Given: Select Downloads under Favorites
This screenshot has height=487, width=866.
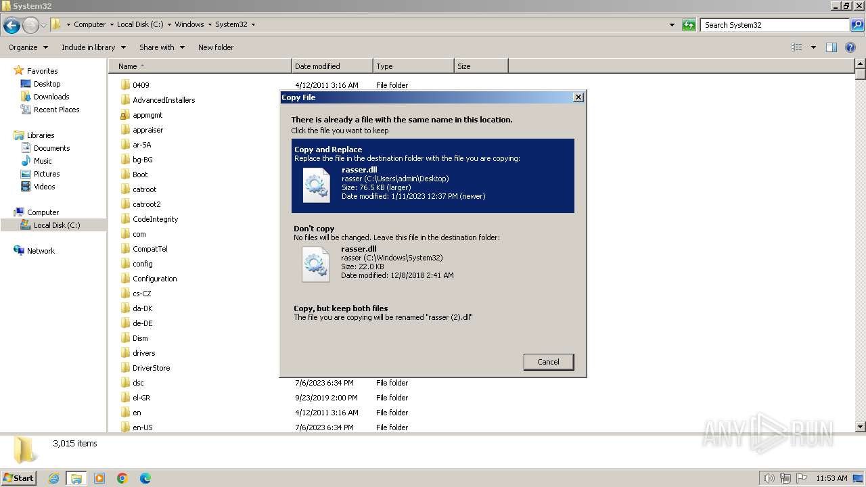Looking at the screenshot, I should (x=51, y=97).
